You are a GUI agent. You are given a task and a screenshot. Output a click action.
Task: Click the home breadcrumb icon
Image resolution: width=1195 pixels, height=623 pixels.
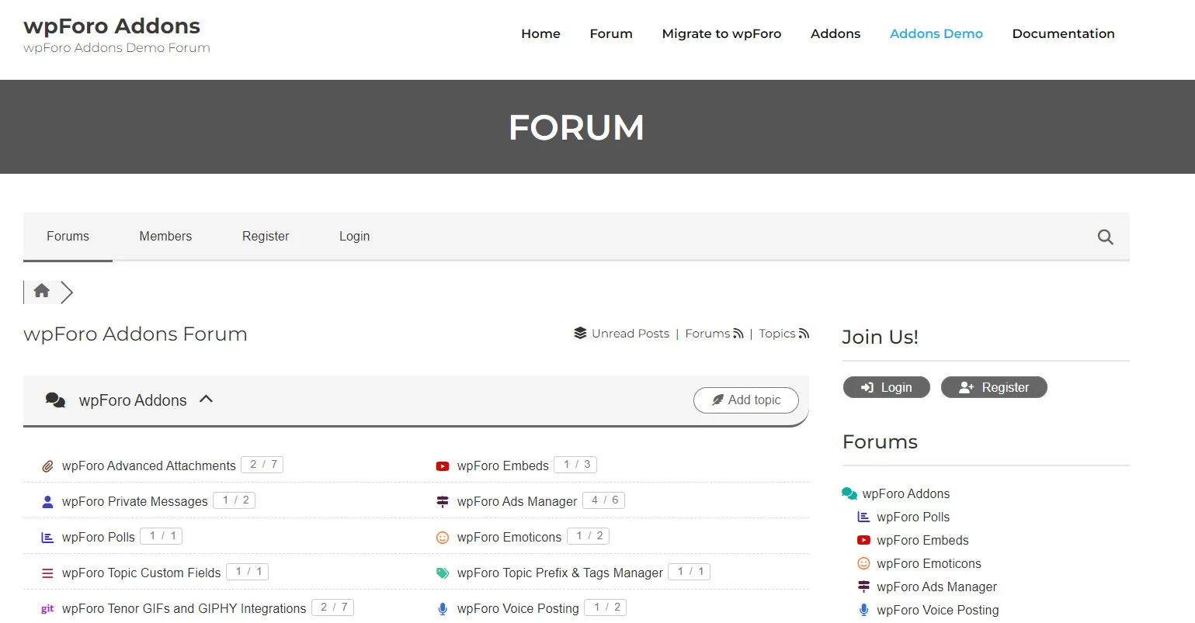tap(42, 291)
